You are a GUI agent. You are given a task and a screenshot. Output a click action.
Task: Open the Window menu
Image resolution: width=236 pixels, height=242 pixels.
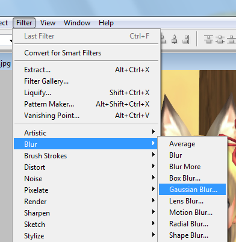(77, 23)
